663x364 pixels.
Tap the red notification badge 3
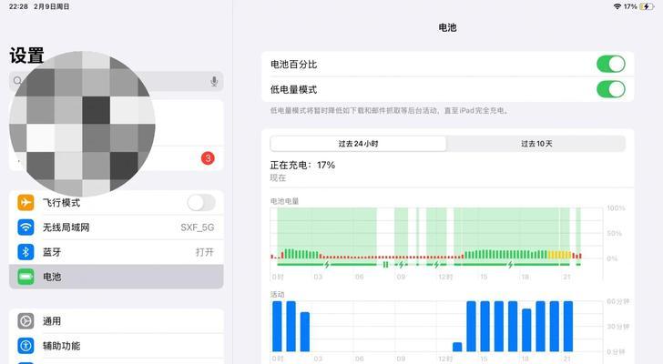[x=208, y=158]
